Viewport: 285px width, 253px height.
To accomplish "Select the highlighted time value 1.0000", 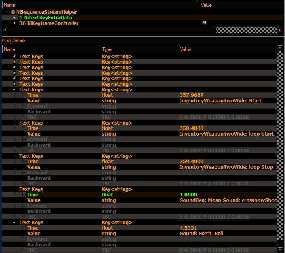I will click(188, 195).
